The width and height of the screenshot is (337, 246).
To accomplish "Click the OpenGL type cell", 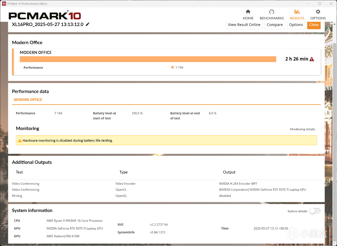I will pos(121,196).
